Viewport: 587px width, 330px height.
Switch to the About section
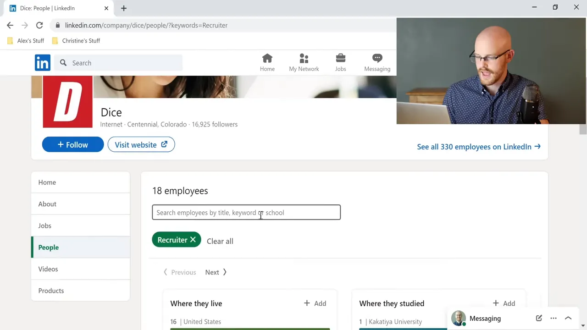[47, 204]
